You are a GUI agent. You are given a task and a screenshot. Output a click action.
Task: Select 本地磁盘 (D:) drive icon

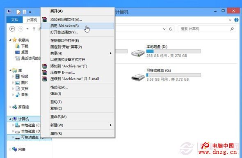click(138, 53)
